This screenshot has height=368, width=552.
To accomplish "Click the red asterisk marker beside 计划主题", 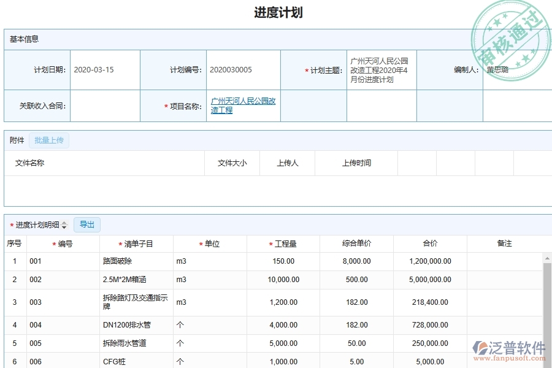I will click(306, 69).
